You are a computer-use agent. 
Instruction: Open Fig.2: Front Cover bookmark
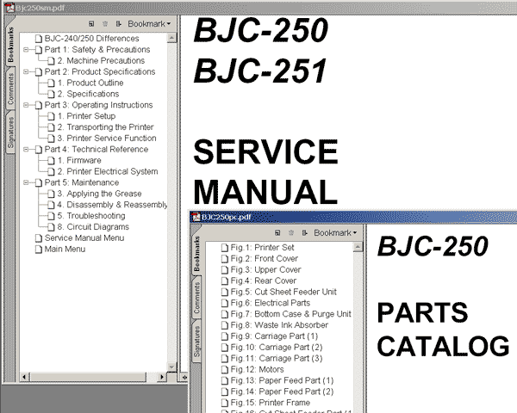[x=265, y=258]
